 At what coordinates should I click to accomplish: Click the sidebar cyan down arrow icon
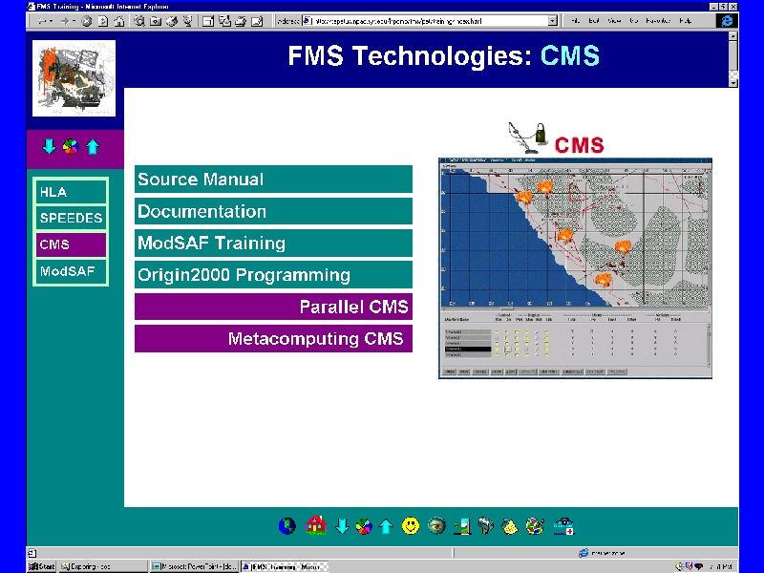pos(49,146)
